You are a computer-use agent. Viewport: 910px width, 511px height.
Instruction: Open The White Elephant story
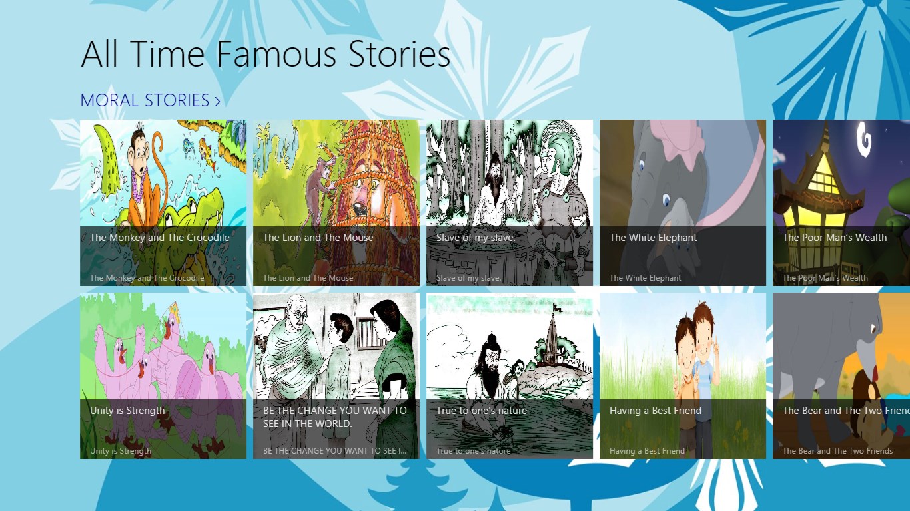click(x=683, y=203)
